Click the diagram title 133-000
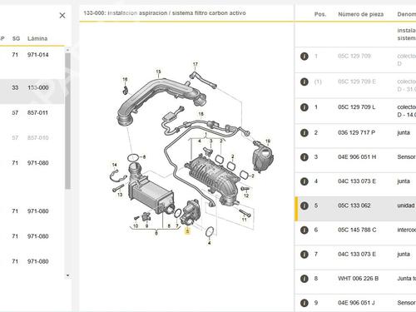This screenshot has height=312, width=416. [x=165, y=13]
